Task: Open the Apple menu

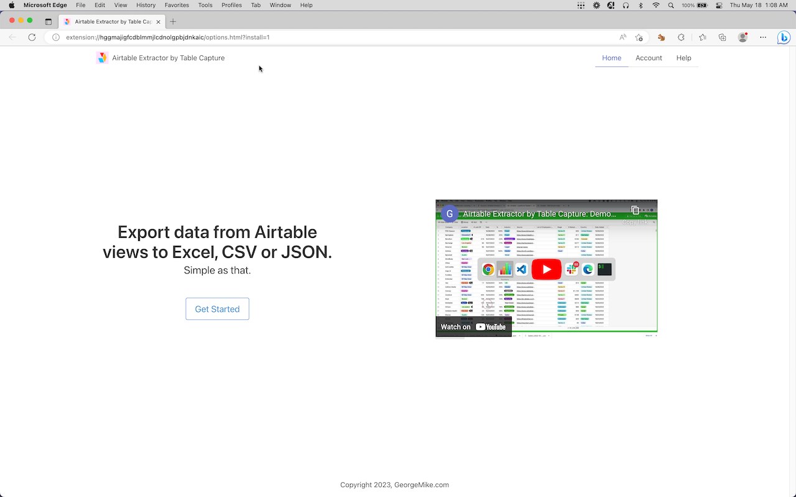Action: coord(11,5)
